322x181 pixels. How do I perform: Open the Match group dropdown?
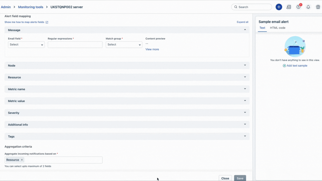[x=124, y=44]
